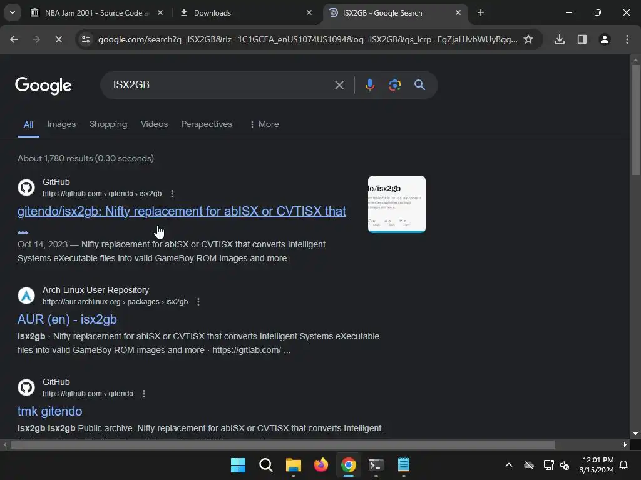Launch Firefox from the taskbar
This screenshot has width=641, height=480.
[321, 465]
